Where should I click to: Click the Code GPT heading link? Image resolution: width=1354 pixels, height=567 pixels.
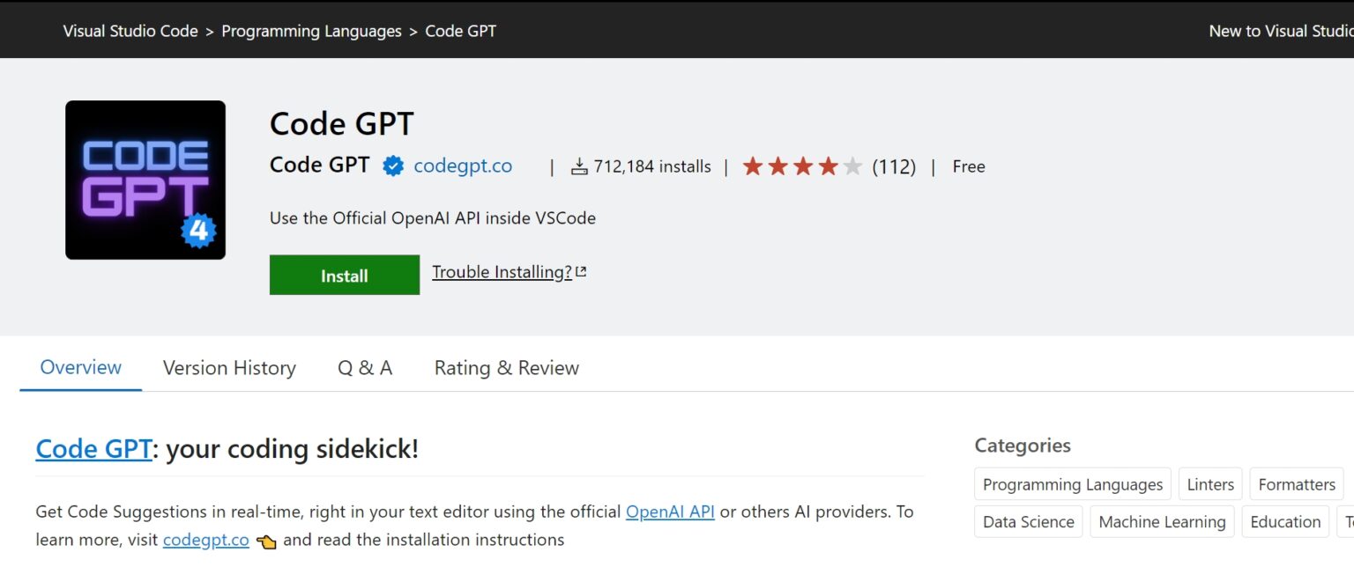[93, 449]
